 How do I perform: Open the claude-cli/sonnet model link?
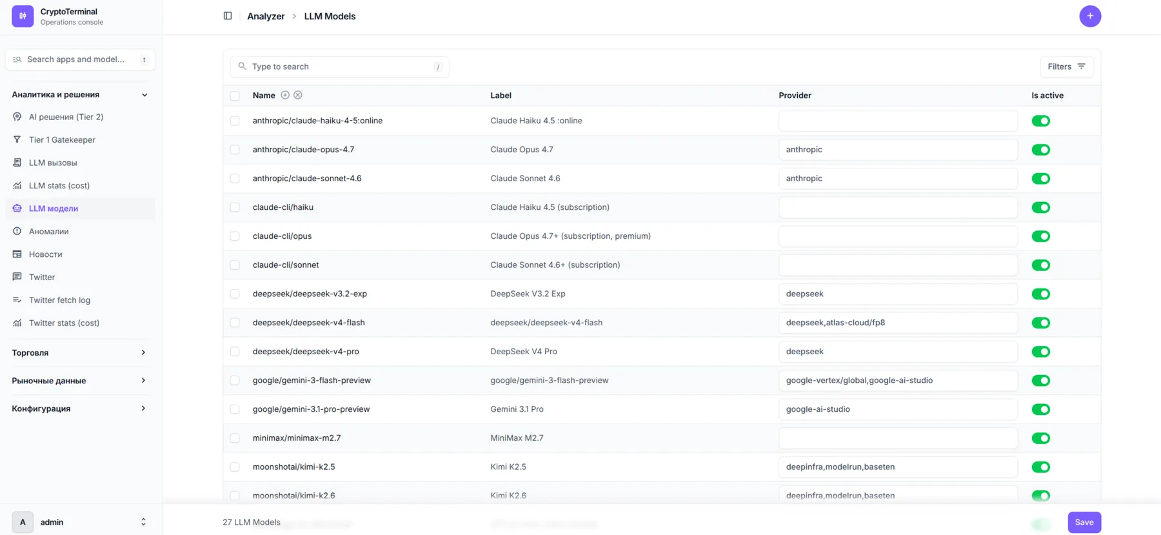click(x=286, y=265)
